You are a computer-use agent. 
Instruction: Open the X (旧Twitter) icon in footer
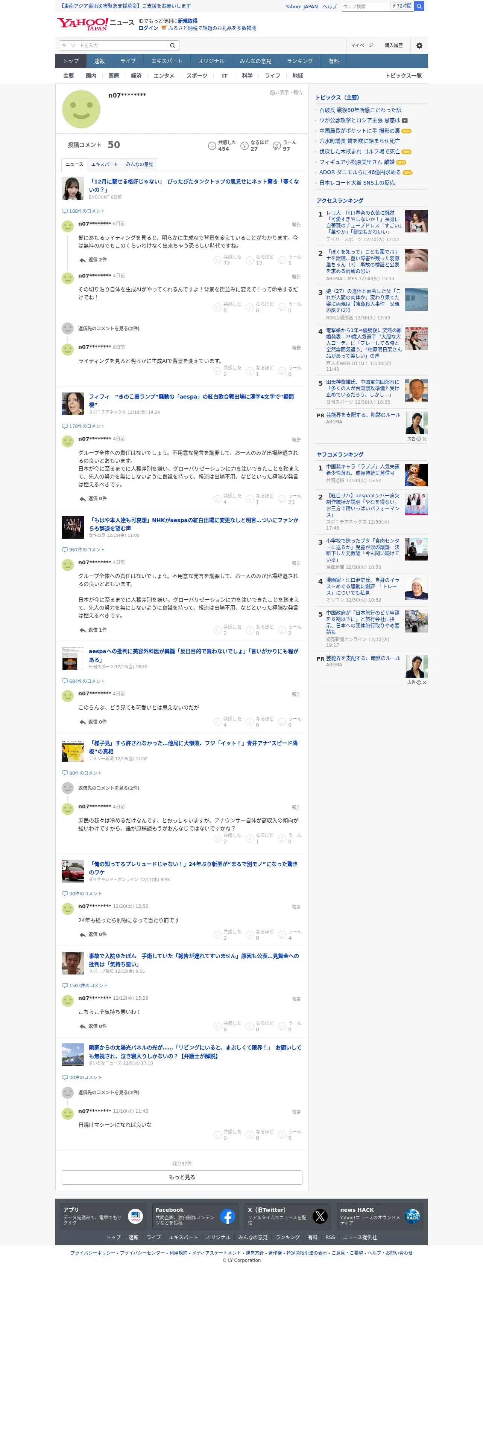tap(320, 1217)
